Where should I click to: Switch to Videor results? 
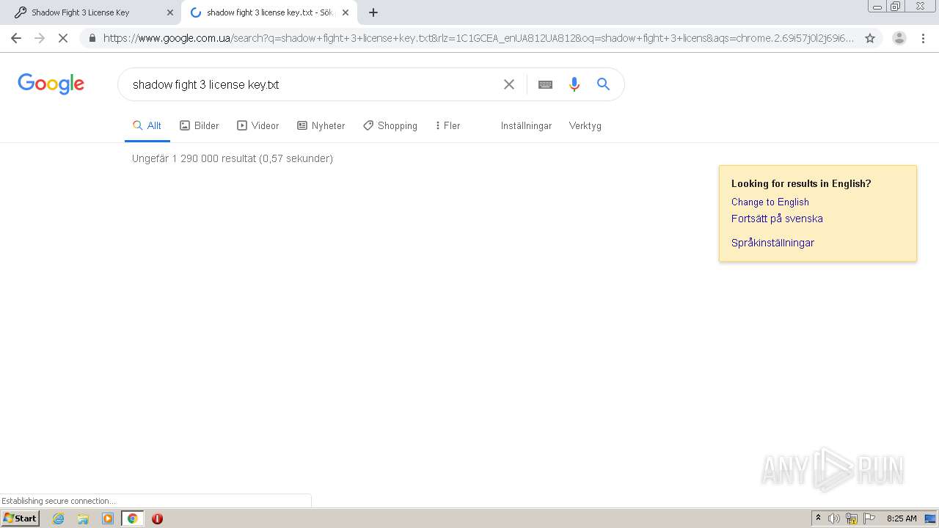coord(258,125)
